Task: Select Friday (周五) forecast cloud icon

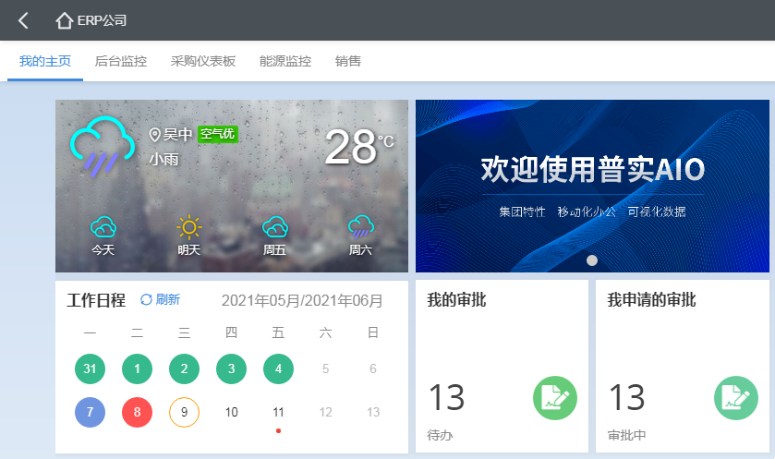Action: pyautogui.click(x=274, y=226)
